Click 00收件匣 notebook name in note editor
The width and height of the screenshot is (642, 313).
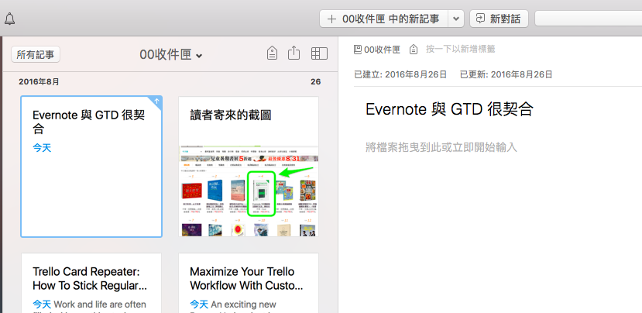(382, 50)
